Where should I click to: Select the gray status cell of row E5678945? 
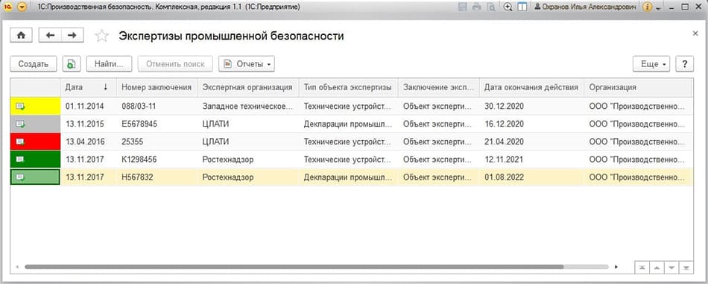pos(35,124)
